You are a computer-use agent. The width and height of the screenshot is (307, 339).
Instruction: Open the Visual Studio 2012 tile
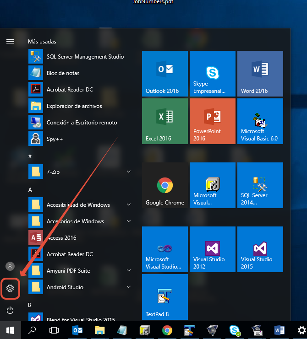click(x=213, y=249)
